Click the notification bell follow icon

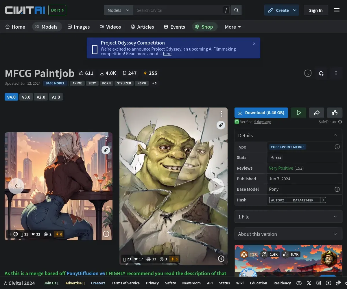321,73
